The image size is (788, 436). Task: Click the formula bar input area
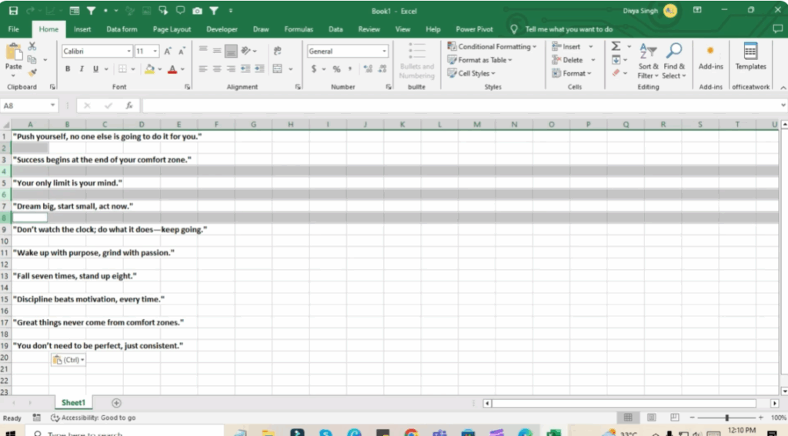click(460, 105)
